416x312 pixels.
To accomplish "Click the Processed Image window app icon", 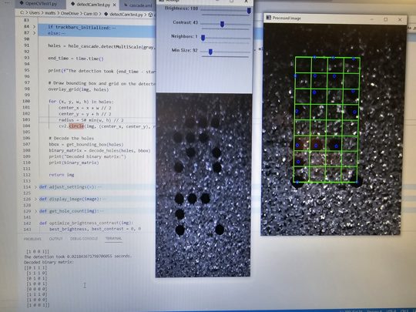I will click(268, 18).
